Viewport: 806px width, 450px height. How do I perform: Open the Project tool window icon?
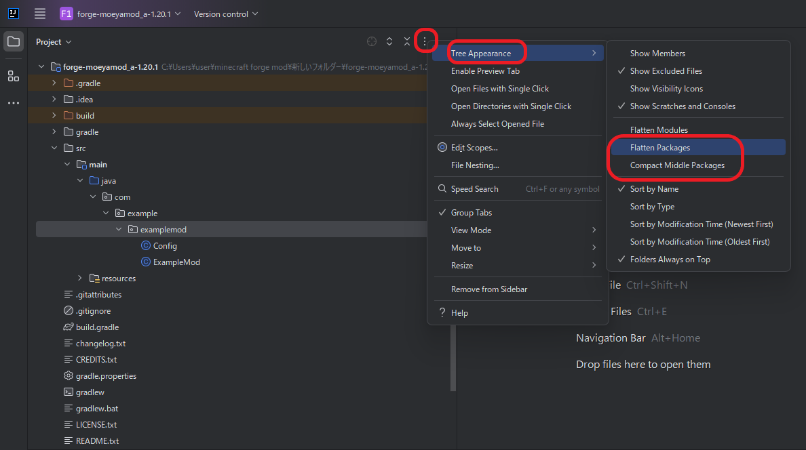coord(14,42)
